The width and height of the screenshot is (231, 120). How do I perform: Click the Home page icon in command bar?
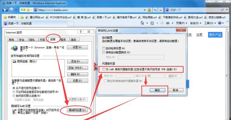pyautogui.click(x=142, y=23)
